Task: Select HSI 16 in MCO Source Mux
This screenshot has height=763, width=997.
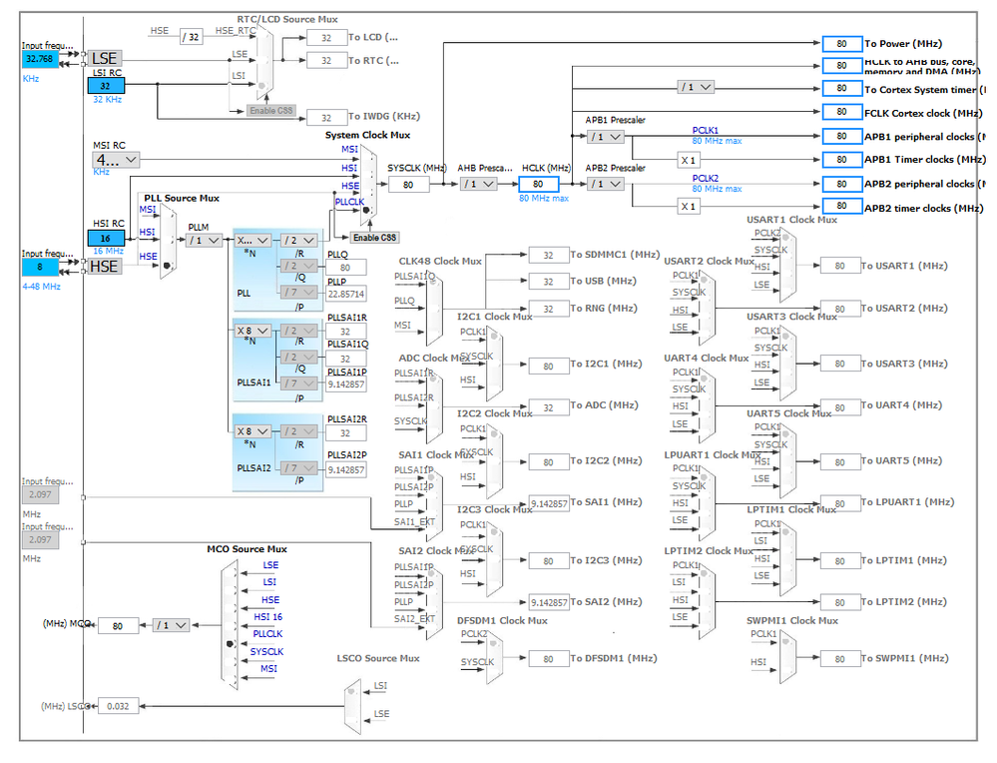Action: tap(268, 617)
